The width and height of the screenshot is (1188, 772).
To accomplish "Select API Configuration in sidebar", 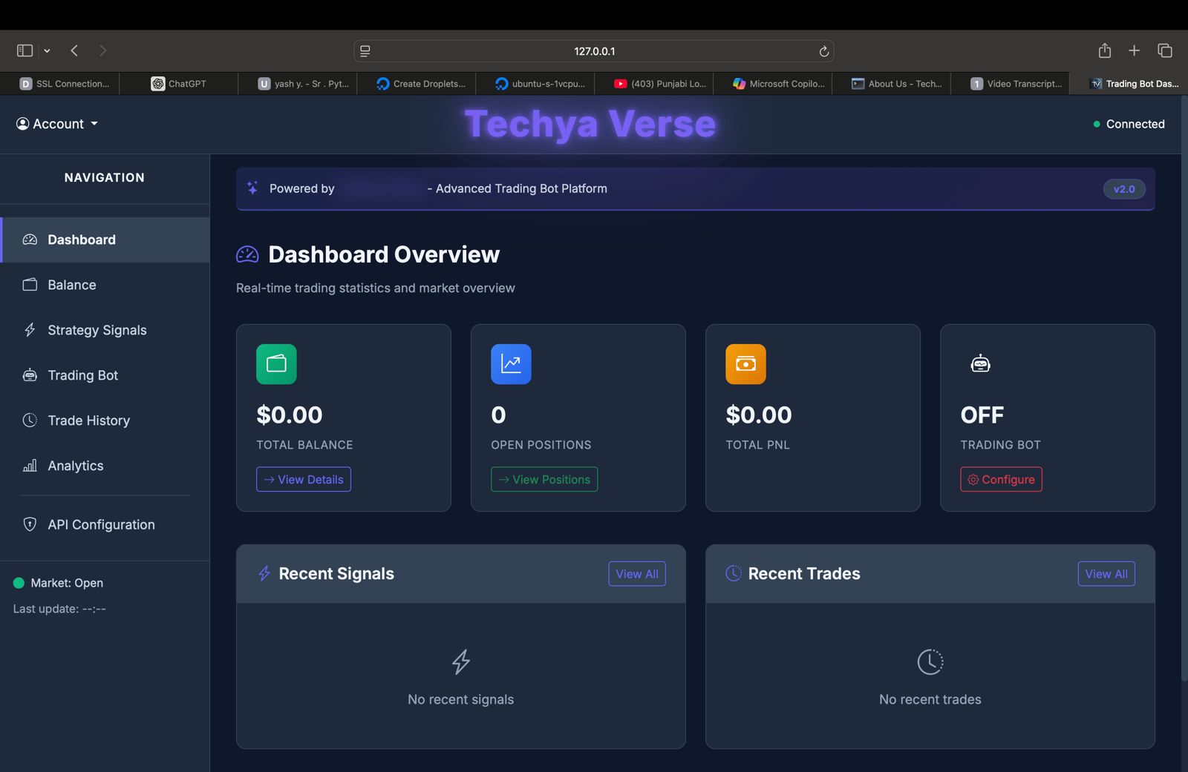I will 101,524.
